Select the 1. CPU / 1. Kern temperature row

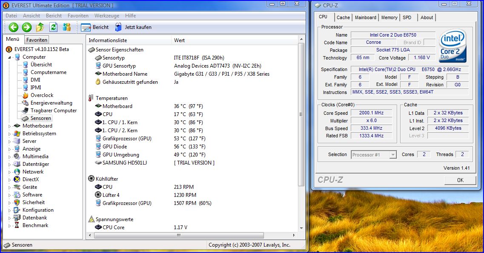192,122
